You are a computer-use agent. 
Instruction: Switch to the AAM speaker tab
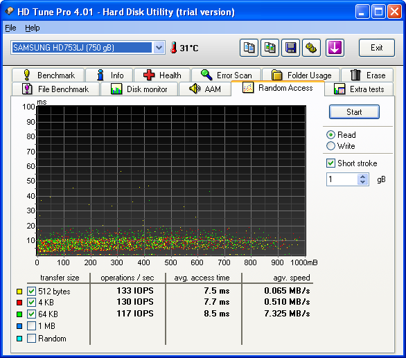click(205, 89)
